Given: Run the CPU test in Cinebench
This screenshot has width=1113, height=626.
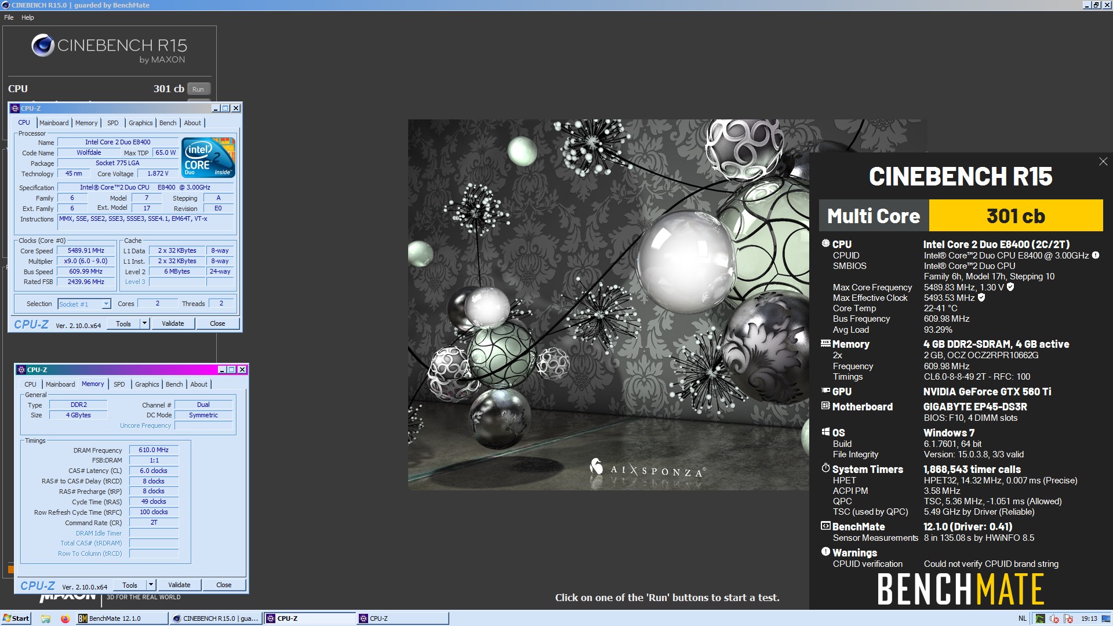Looking at the screenshot, I should [x=198, y=89].
